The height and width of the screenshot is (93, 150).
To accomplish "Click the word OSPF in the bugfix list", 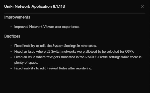I will [129, 51].
